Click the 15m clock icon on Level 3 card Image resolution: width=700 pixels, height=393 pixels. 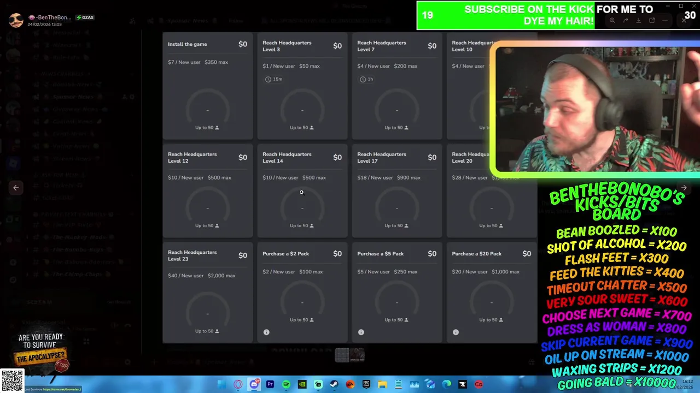[x=268, y=79]
